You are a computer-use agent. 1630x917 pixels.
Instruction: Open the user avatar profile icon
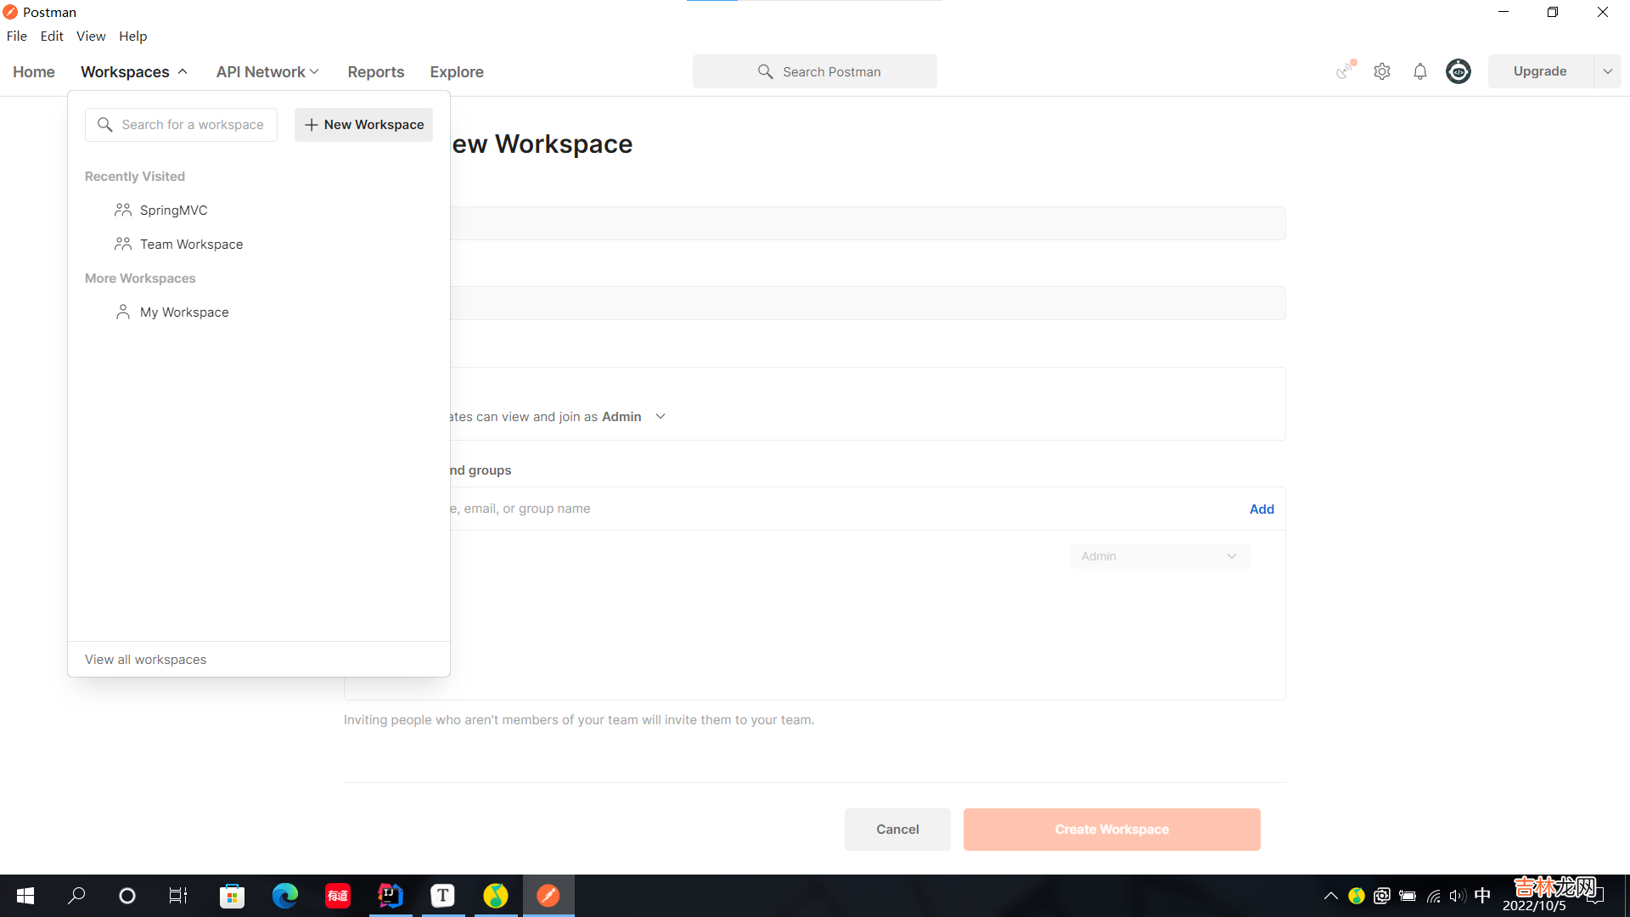(1459, 71)
